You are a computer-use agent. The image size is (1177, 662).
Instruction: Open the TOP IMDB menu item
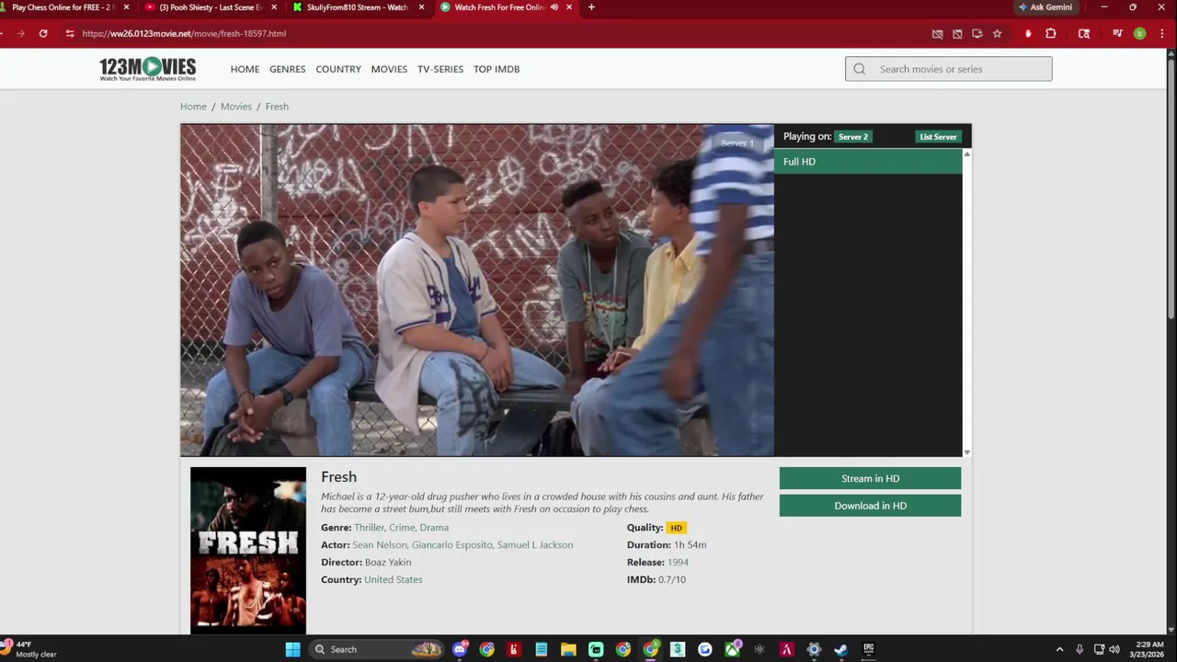click(497, 69)
